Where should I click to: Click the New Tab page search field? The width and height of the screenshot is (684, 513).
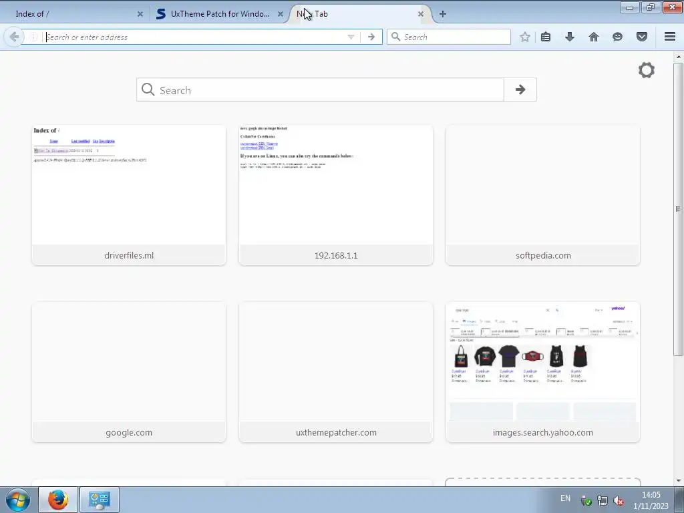pos(320,90)
